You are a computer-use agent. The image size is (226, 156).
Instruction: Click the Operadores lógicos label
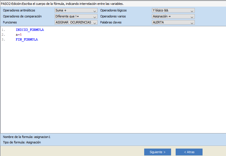pos(113,11)
